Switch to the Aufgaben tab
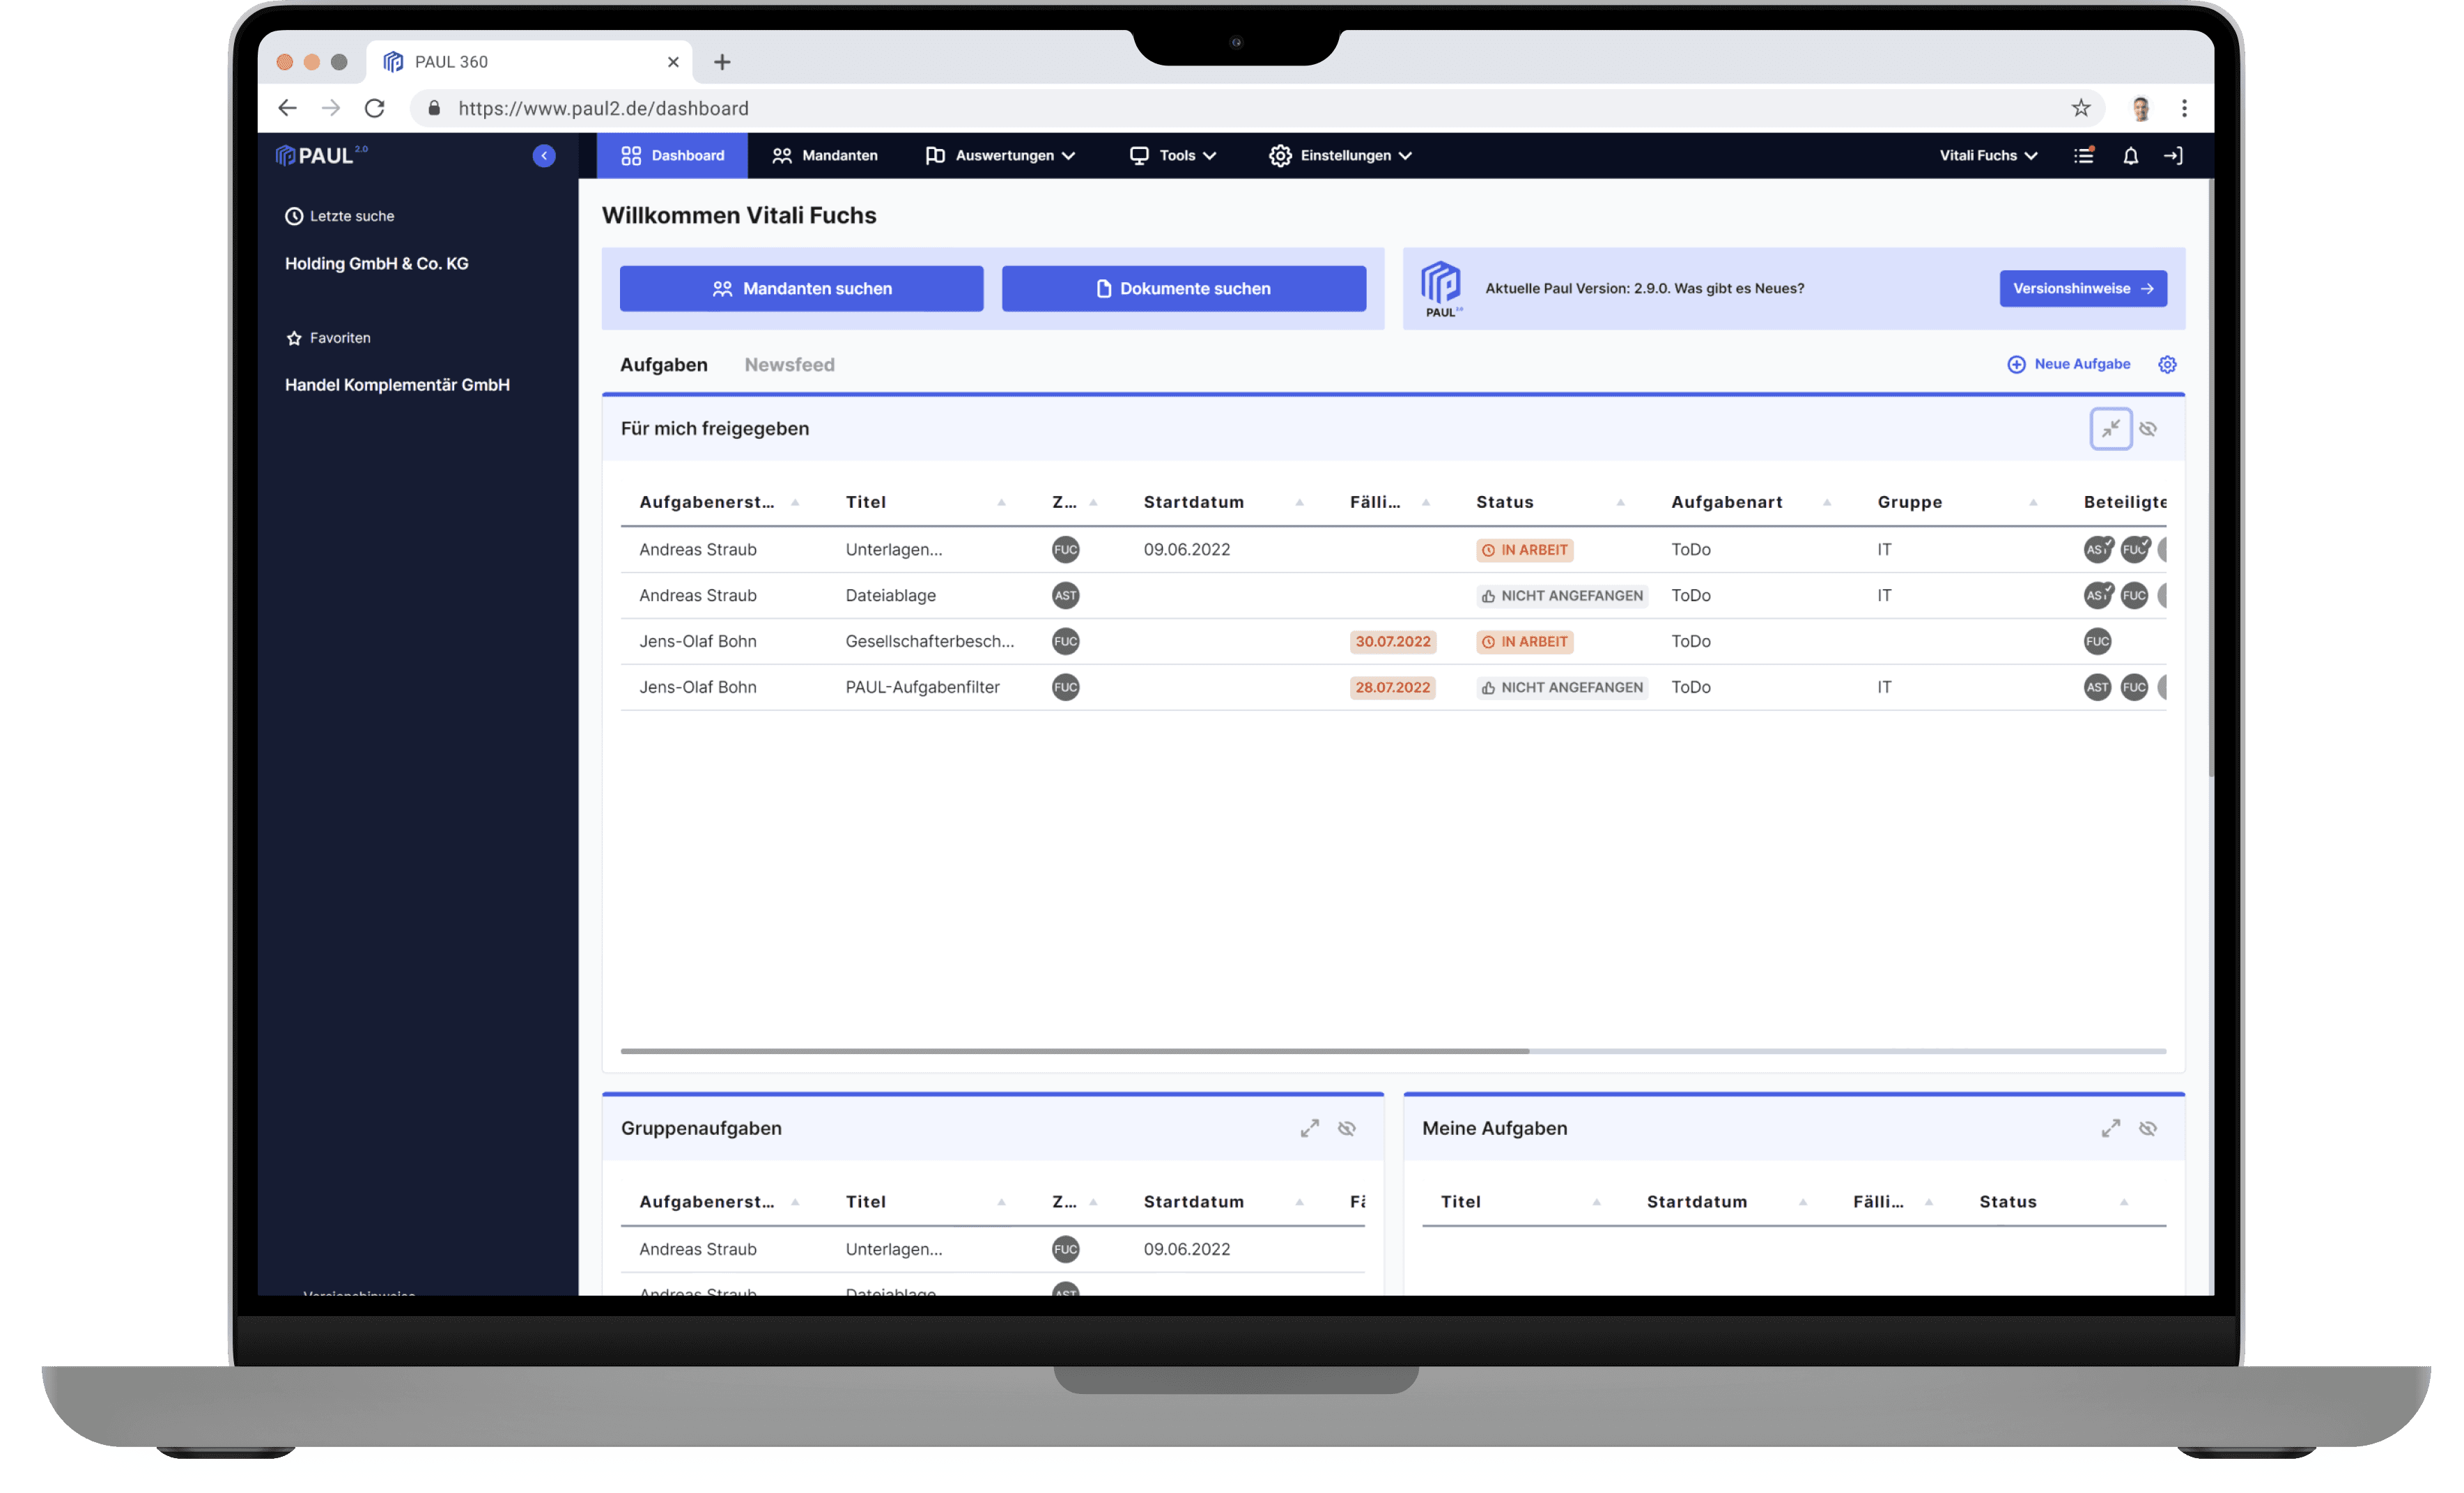This screenshot has height=1493, width=2464. [664, 365]
